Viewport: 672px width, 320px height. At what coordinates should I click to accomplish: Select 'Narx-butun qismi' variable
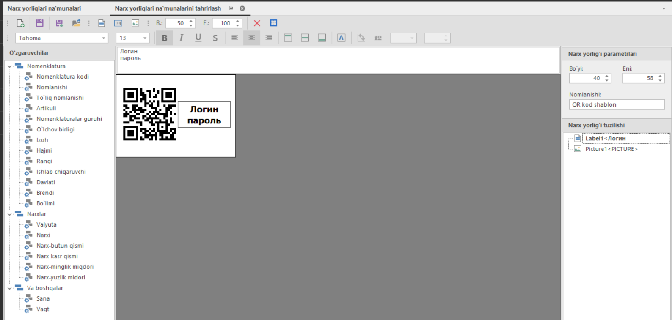tap(60, 246)
